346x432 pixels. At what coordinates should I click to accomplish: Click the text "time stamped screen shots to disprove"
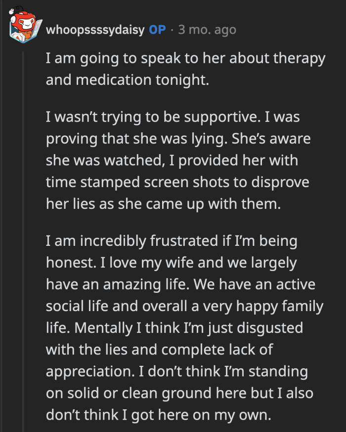click(177, 182)
